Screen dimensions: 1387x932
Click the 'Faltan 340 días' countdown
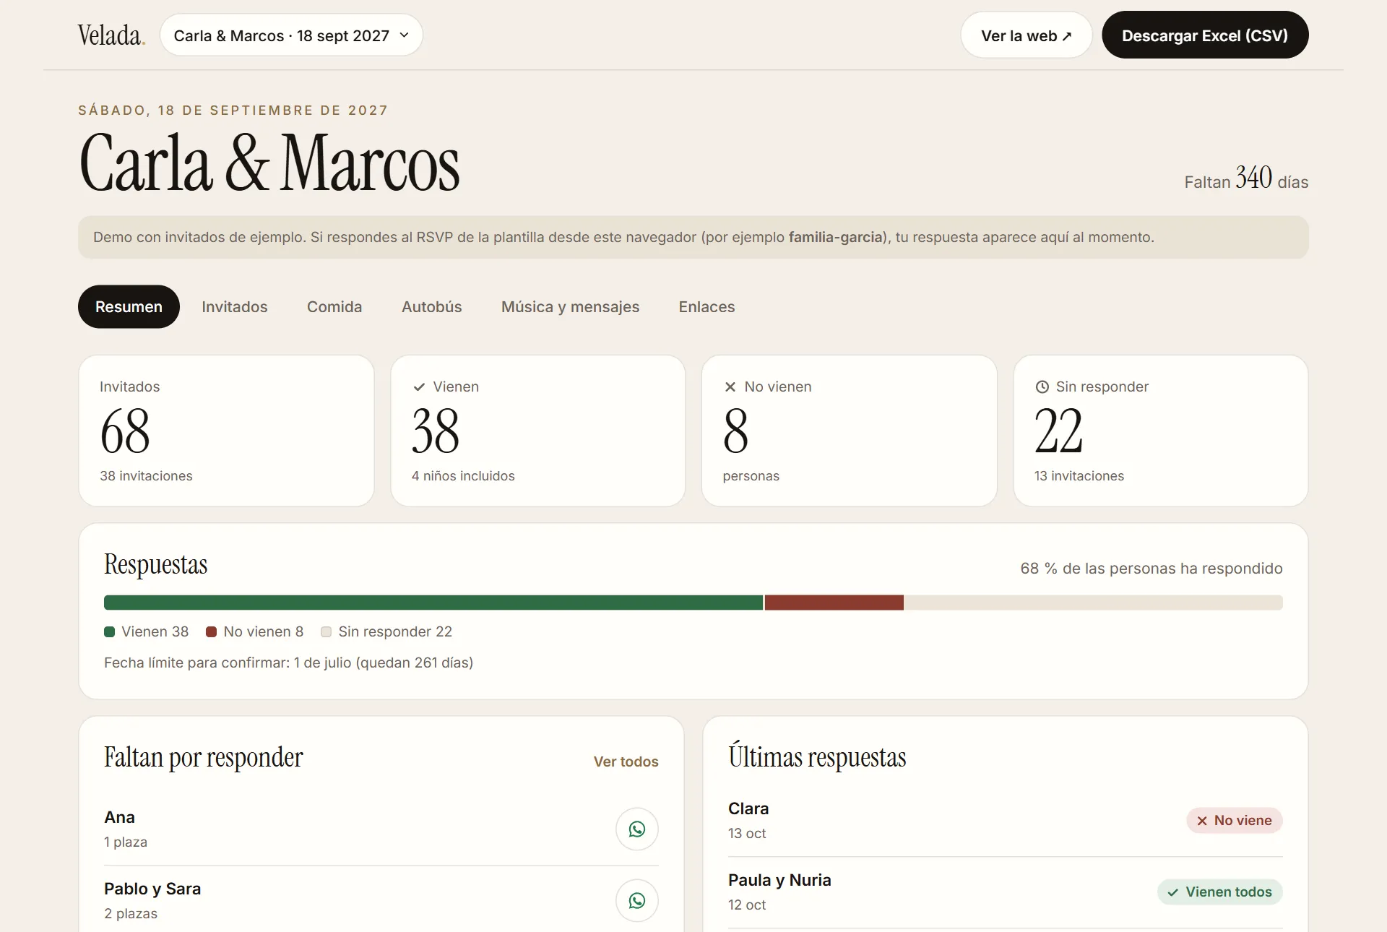tap(1246, 178)
